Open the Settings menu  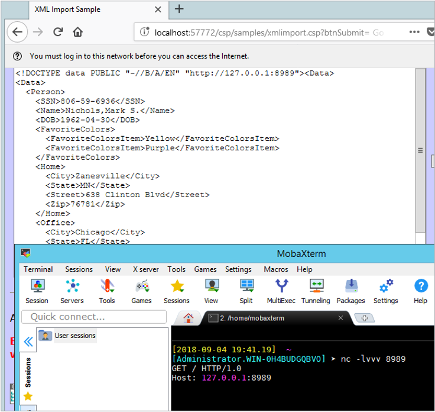[x=238, y=269]
